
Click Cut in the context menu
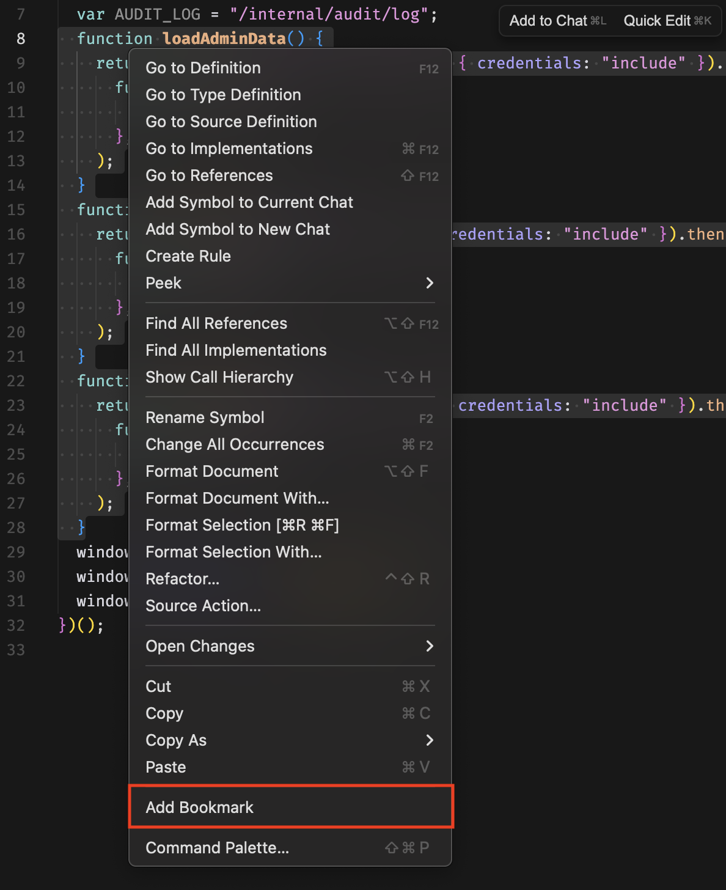coord(290,686)
